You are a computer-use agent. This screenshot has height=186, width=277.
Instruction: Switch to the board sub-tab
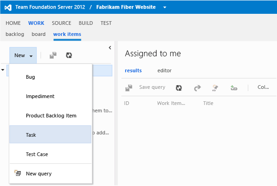click(38, 34)
